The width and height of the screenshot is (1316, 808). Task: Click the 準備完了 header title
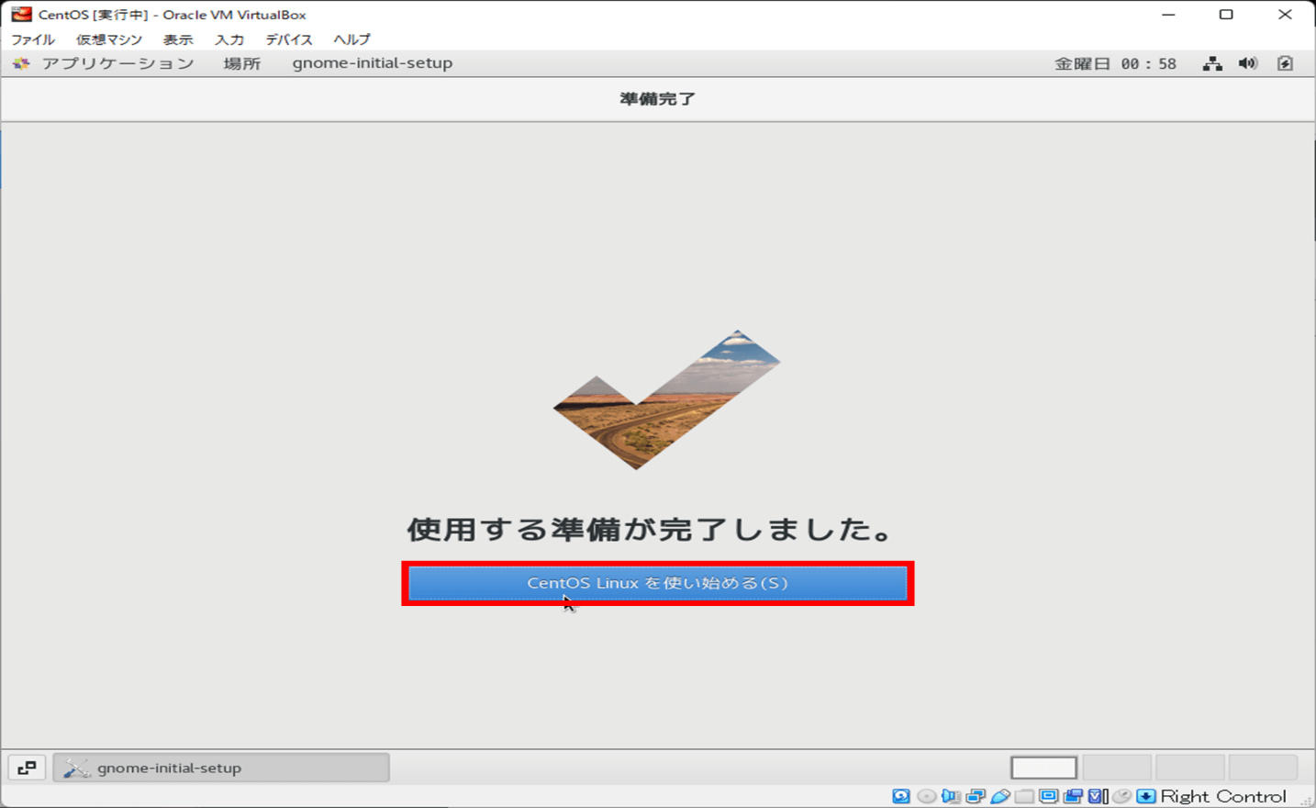657,99
